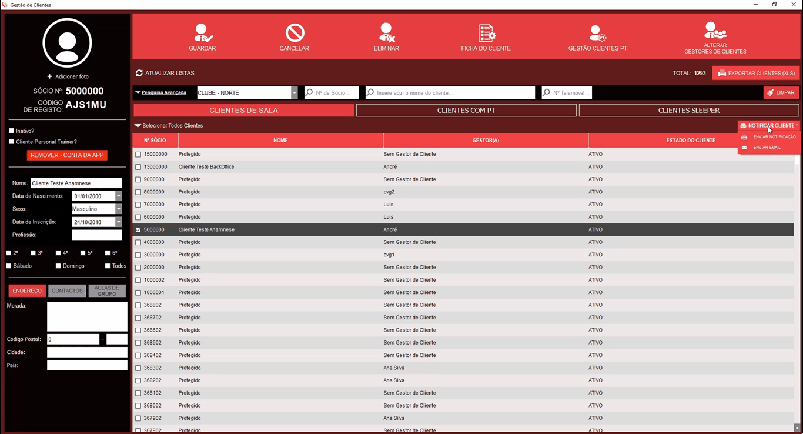This screenshot has height=434, width=803.
Task: Click the search icon in Nº Telemóvel field
Action: tap(547, 92)
